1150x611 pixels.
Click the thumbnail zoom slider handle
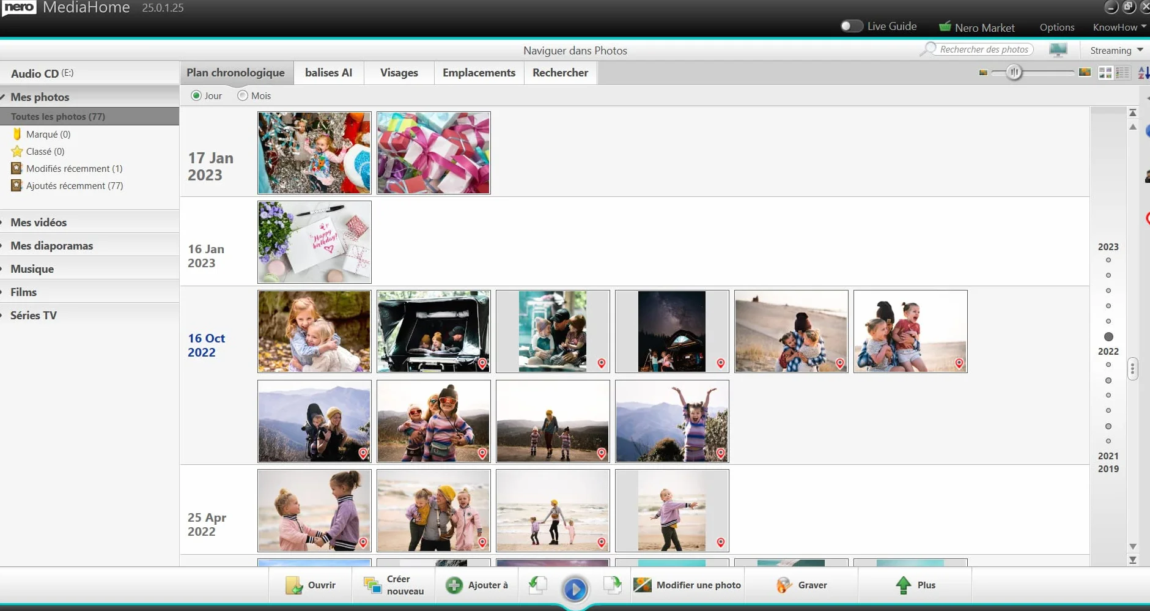[x=1014, y=73]
